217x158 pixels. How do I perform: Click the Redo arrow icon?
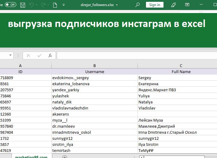point(43,5)
